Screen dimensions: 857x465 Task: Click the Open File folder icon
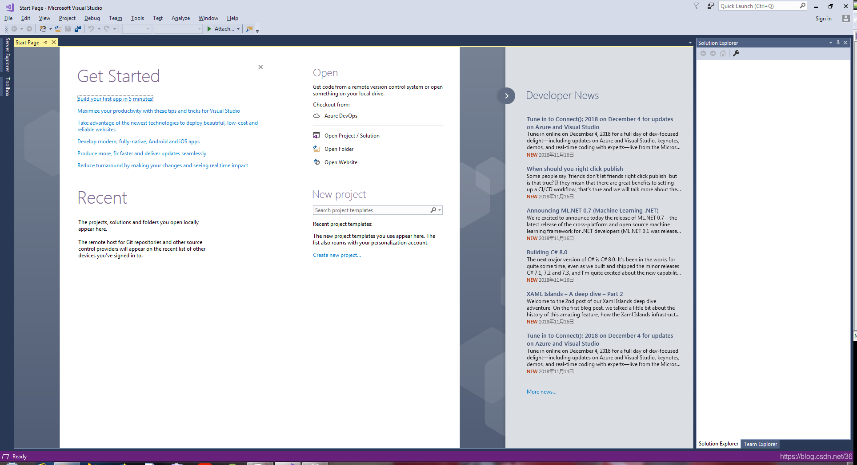58,29
